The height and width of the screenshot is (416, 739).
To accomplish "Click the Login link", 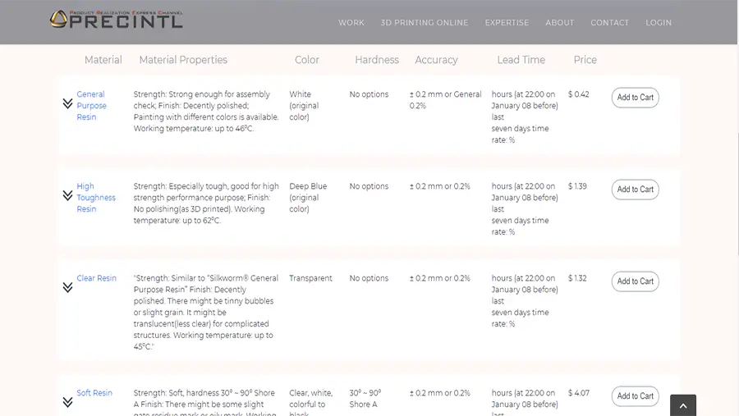I will tap(658, 23).
